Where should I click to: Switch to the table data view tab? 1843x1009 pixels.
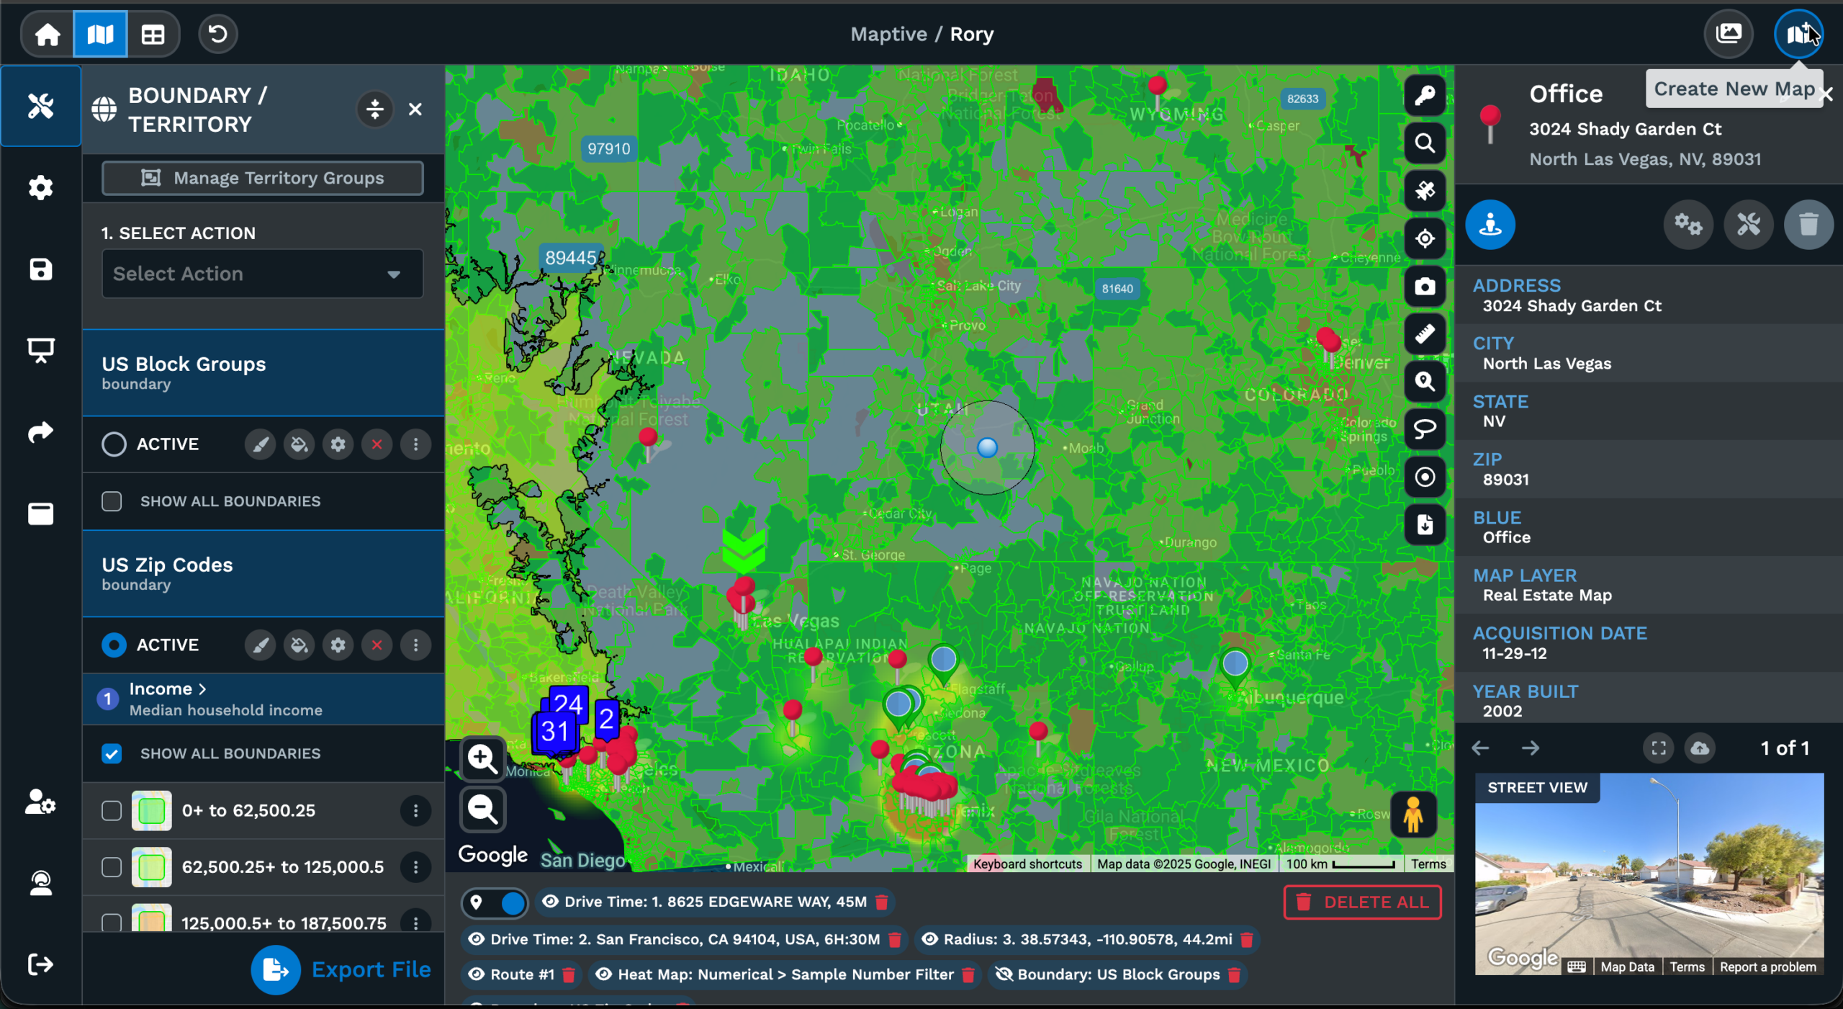153,34
